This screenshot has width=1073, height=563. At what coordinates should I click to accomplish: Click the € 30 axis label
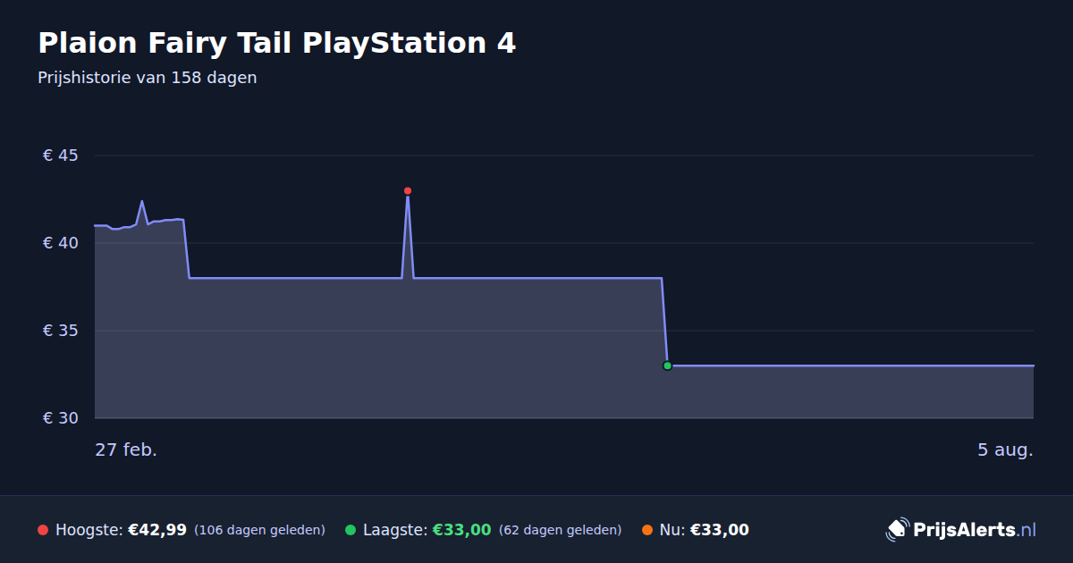tap(61, 418)
